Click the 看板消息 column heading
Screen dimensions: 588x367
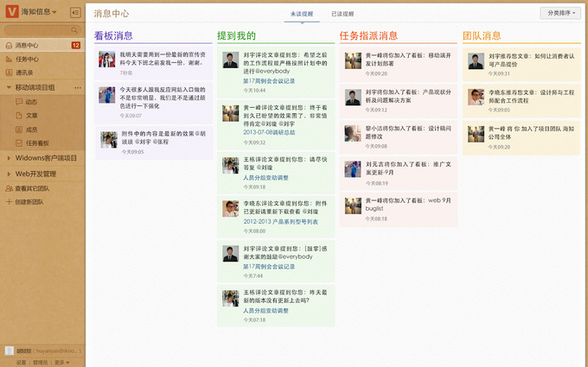click(x=113, y=35)
